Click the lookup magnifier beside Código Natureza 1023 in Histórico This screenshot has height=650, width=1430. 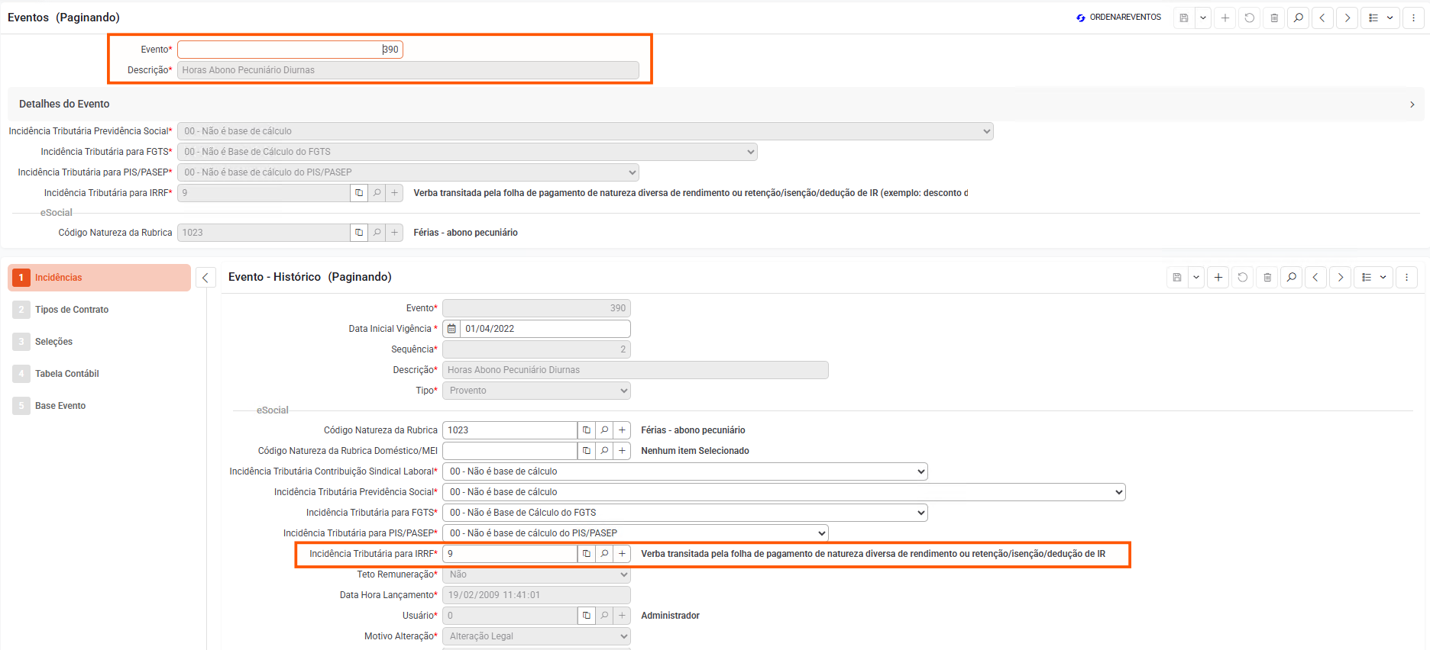tap(604, 430)
